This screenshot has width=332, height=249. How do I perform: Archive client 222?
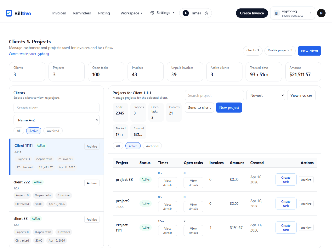coord(92,183)
